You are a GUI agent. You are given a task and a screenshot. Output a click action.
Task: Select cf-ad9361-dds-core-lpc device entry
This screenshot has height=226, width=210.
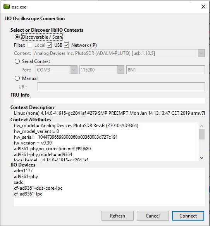(38, 188)
